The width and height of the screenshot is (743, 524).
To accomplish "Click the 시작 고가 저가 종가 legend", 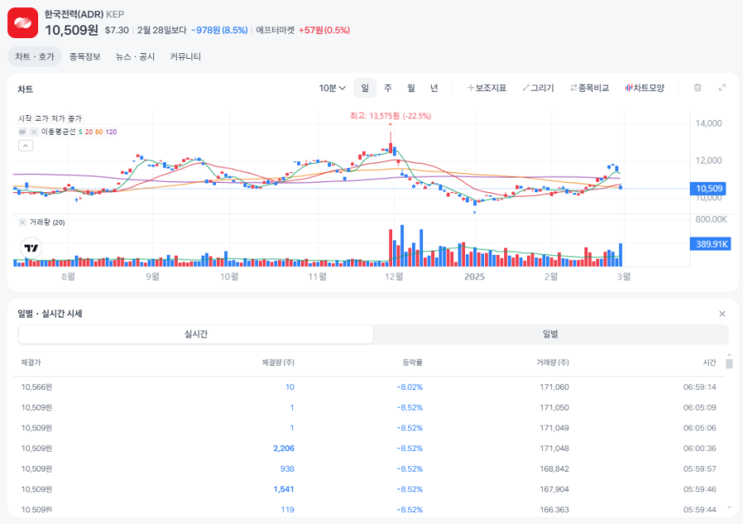I will [50, 118].
